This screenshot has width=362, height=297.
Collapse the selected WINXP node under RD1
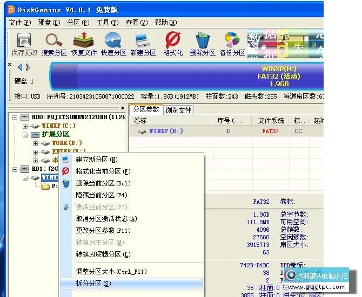(x=25, y=178)
